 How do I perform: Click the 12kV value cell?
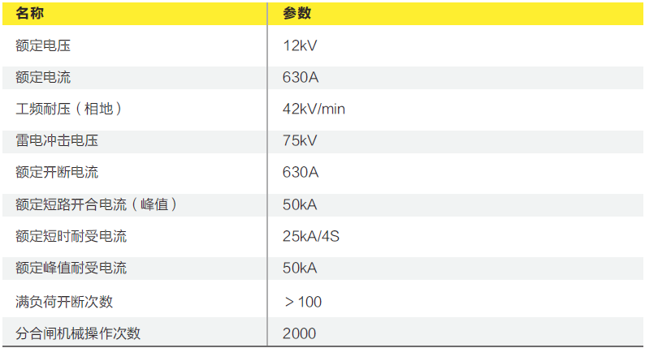[x=300, y=45]
